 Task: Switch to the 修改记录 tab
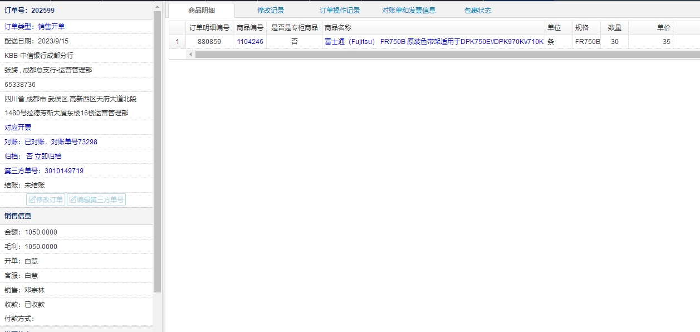(x=271, y=10)
